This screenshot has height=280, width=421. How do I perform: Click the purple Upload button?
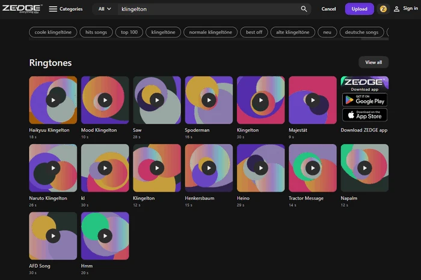click(359, 9)
